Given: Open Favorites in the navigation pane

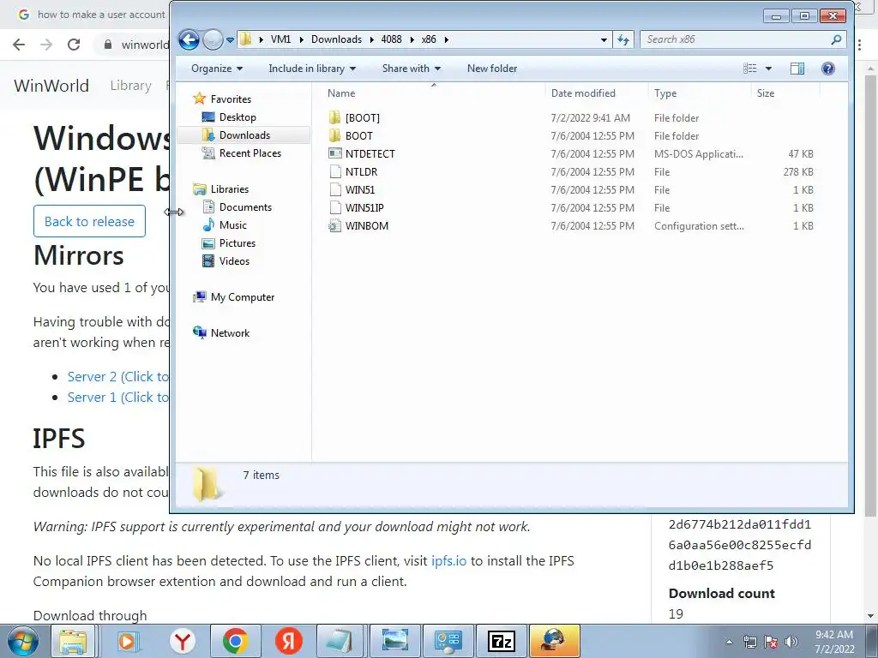Looking at the screenshot, I should (x=231, y=99).
